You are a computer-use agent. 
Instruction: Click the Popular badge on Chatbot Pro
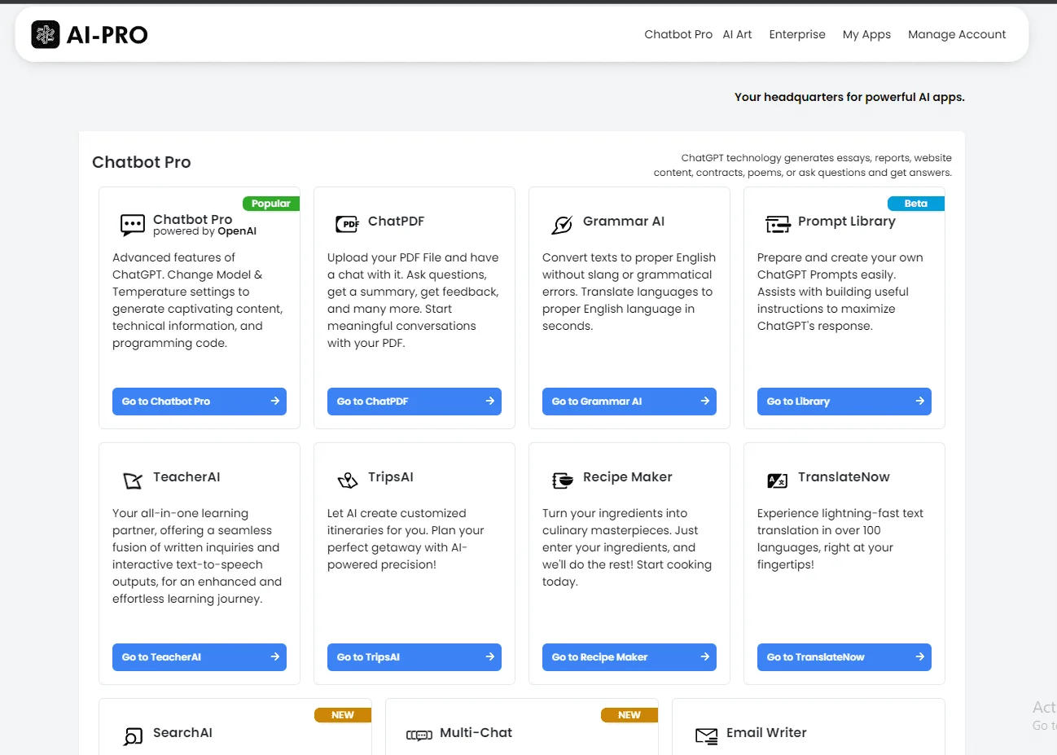click(x=271, y=204)
